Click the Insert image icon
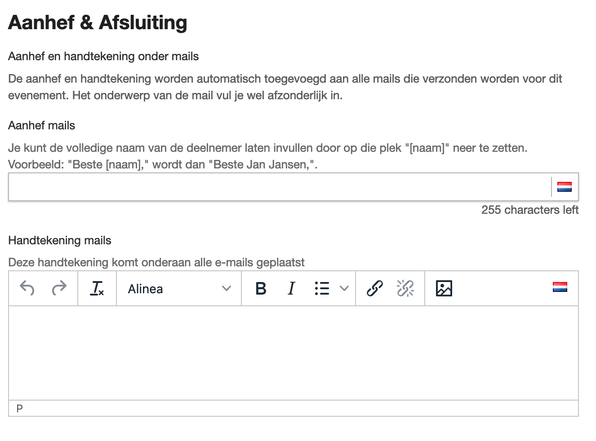 click(x=444, y=289)
